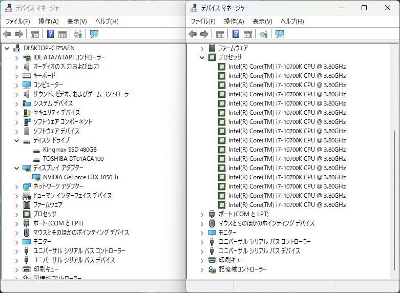Collapse プロセッサ node in right window
Viewport: 400px width, 293px height.
pyautogui.click(x=202, y=57)
